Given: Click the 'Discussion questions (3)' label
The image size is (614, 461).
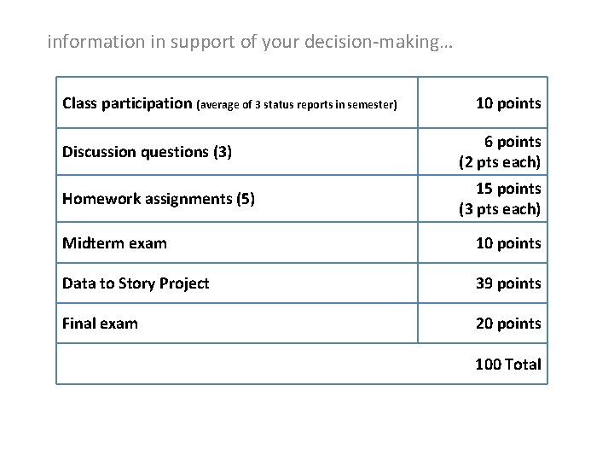Looking at the screenshot, I should tap(147, 152).
